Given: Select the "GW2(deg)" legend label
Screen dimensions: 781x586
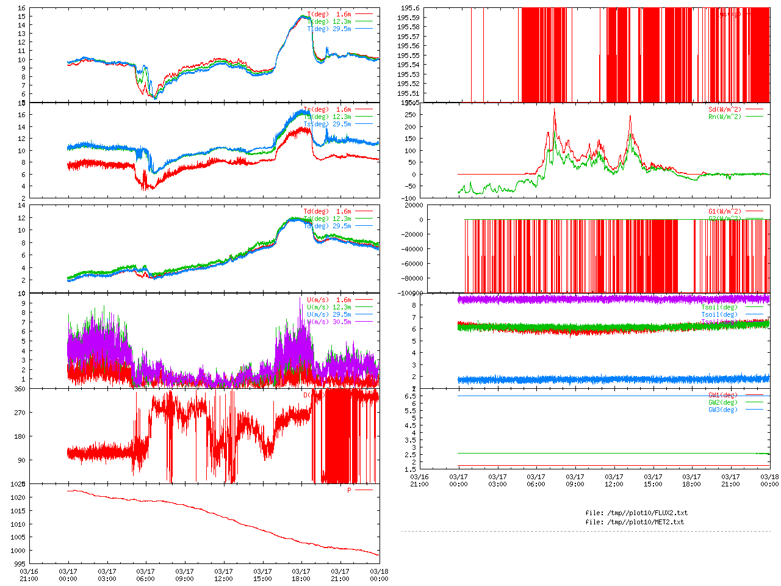Looking at the screenshot, I should click(723, 403).
